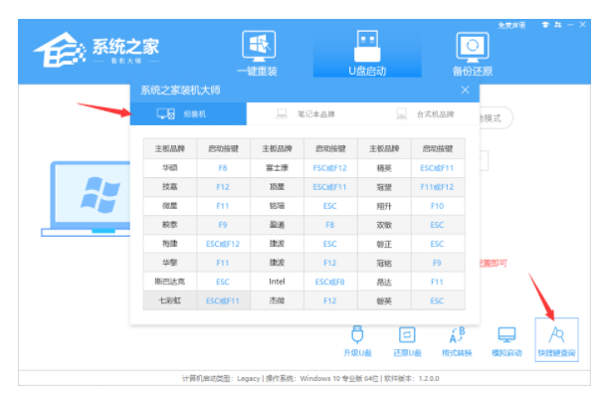The height and width of the screenshot is (394, 600).
Task: Click the F11 key beside 微星
Action: (x=223, y=206)
